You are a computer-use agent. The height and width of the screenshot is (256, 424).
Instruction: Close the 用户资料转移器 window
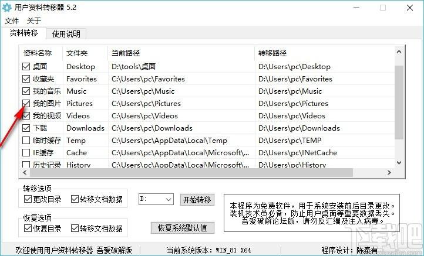[410, 8]
